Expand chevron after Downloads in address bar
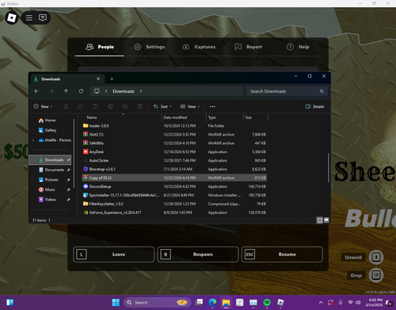 (x=141, y=91)
